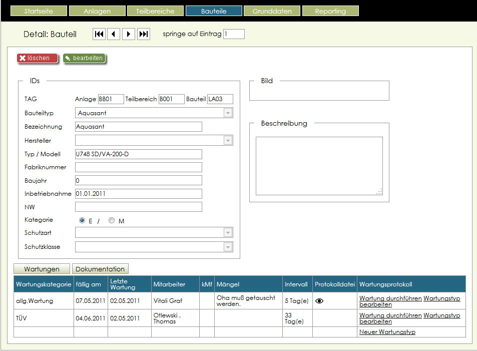Click the Fabriknummer input field

(138, 167)
